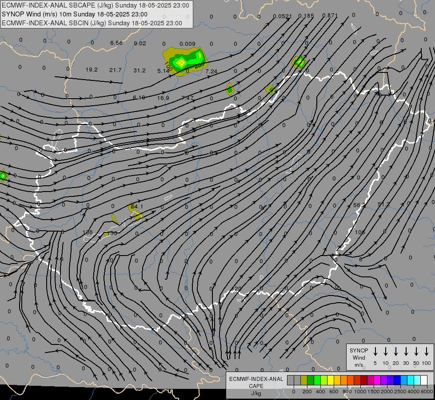
Task: Click the 2500 tick label on CAPE scale
Action: coord(400,392)
